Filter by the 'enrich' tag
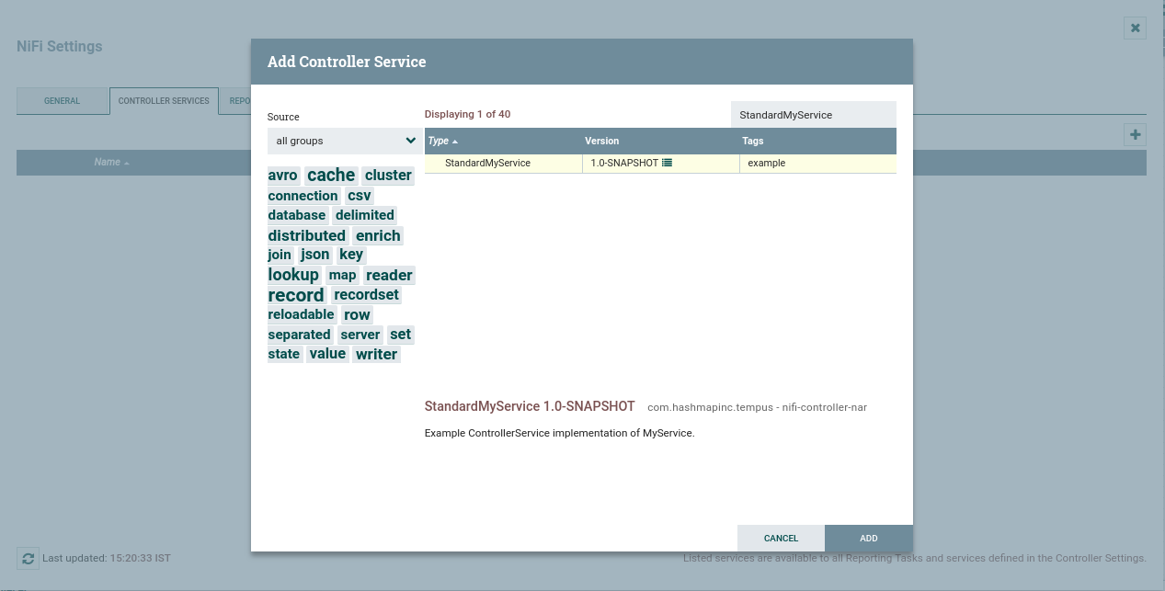The height and width of the screenshot is (591, 1165). pos(378,235)
